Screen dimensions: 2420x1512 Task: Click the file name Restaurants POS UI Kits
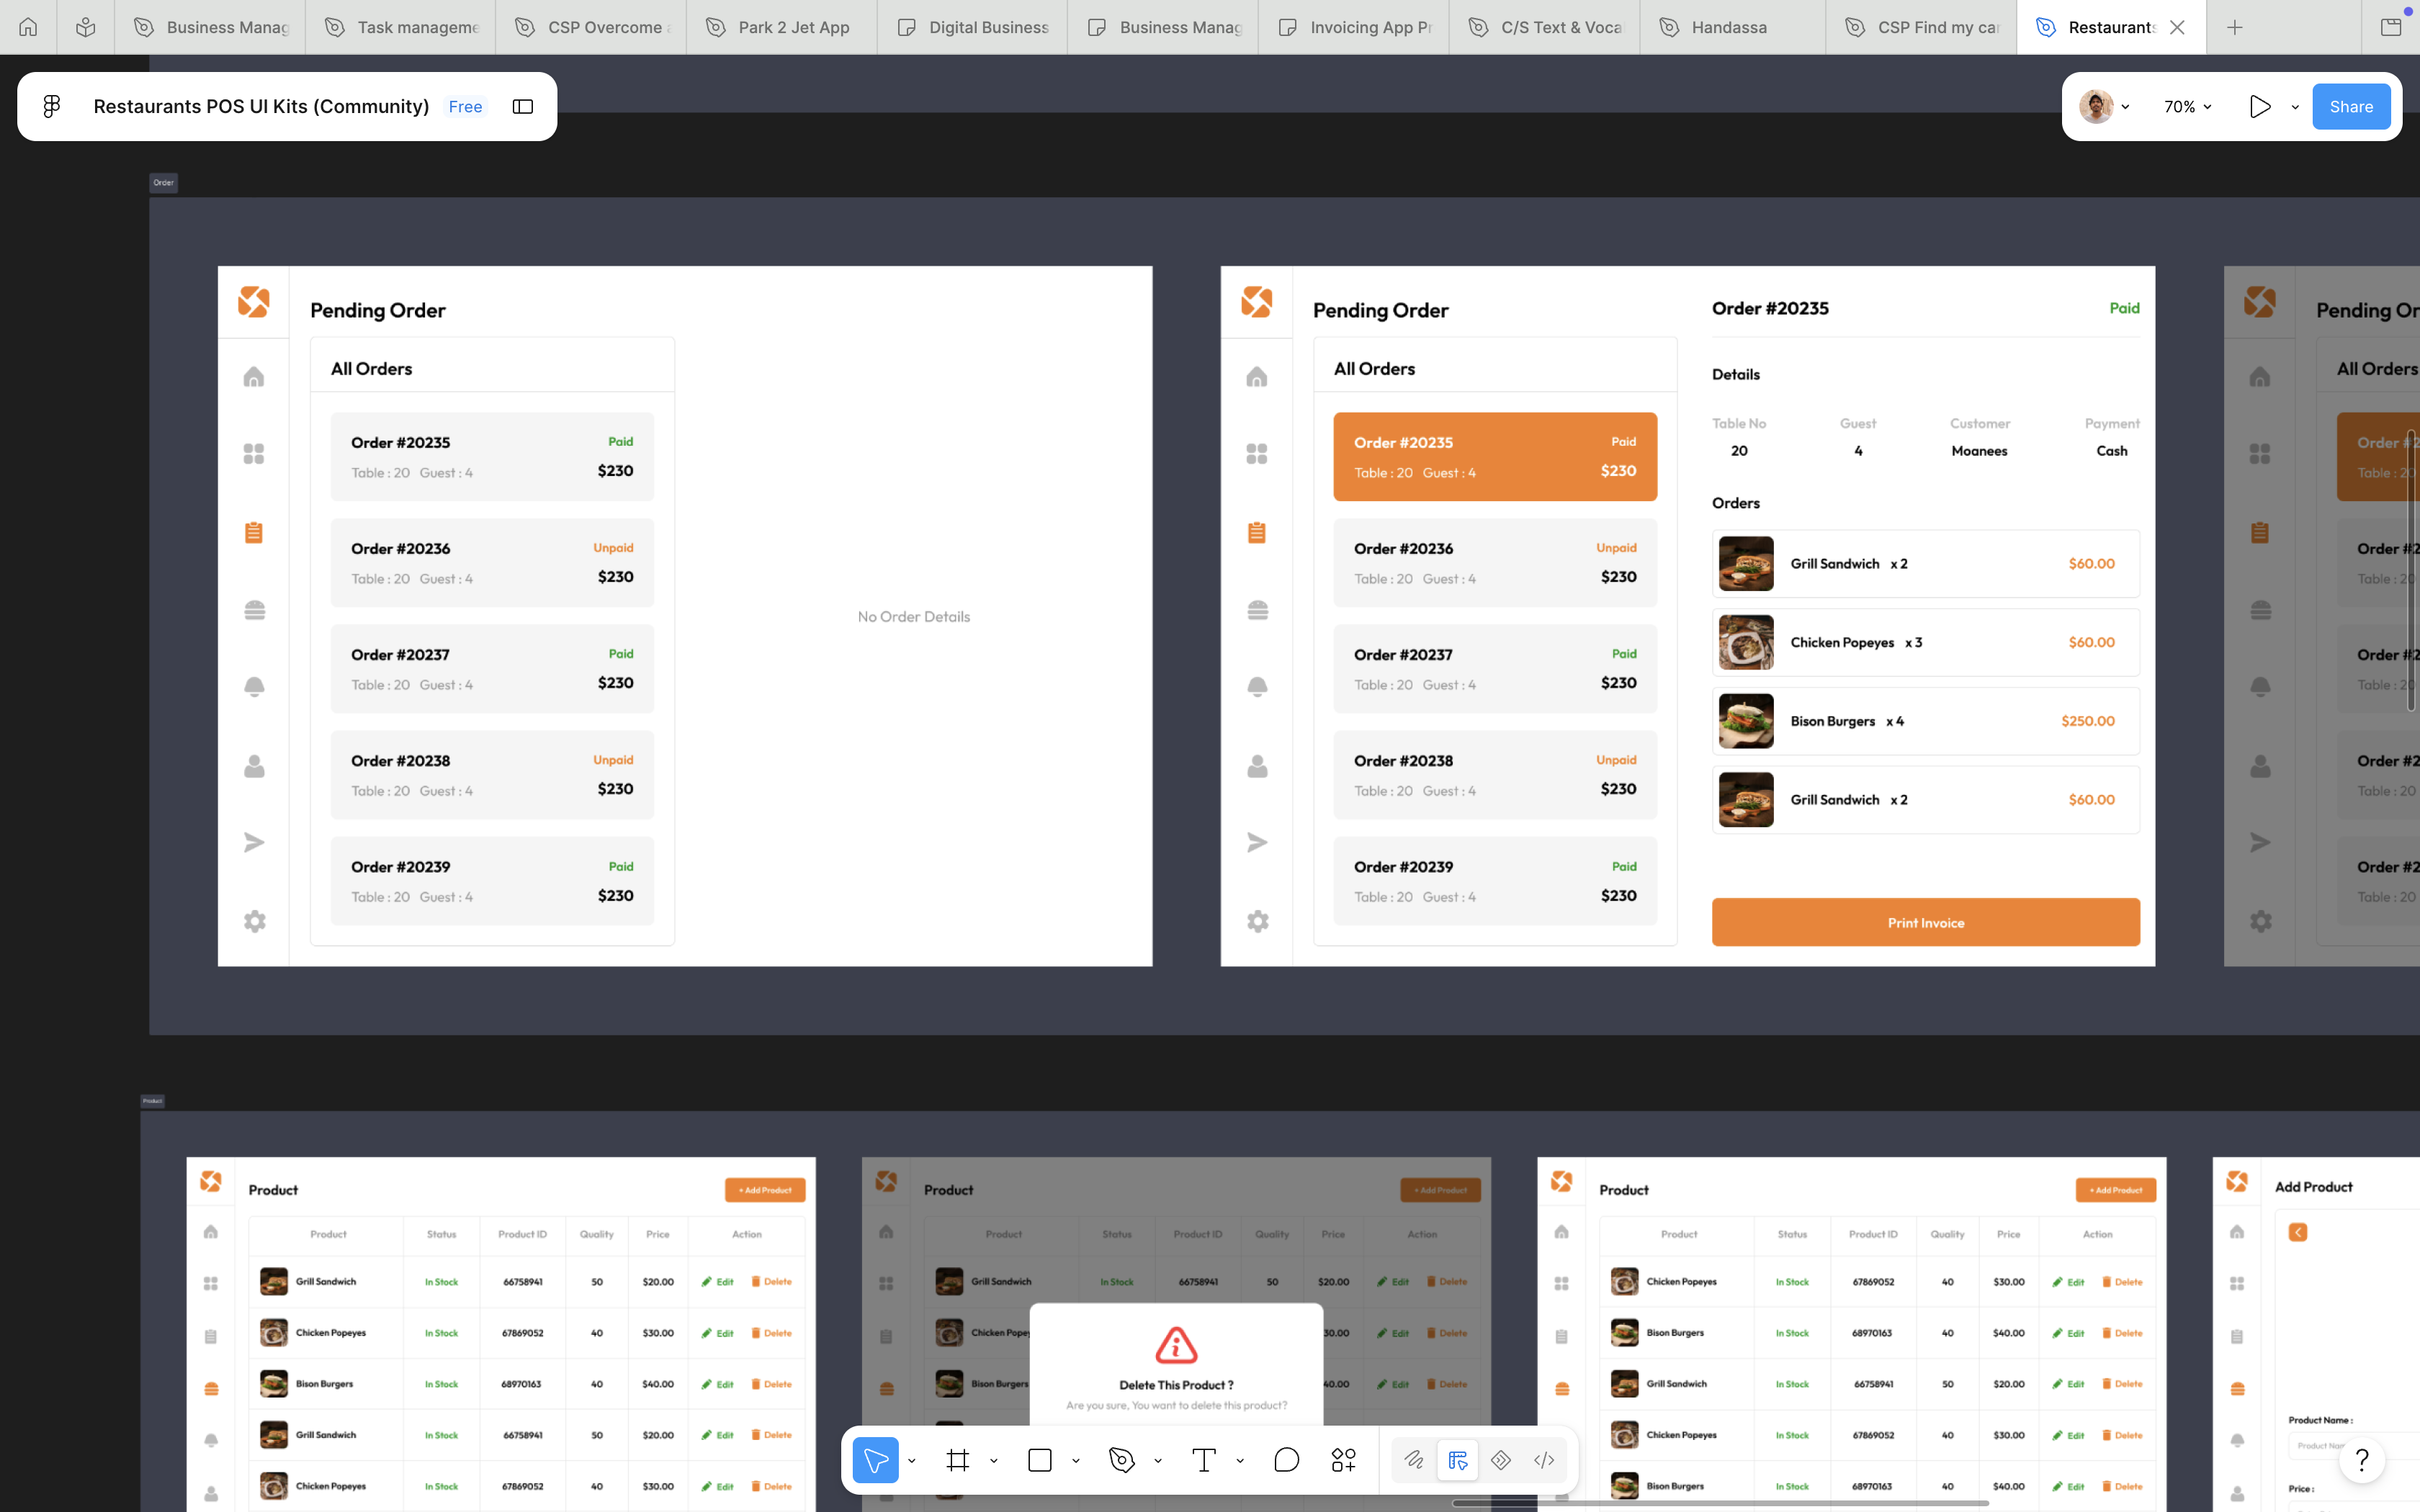tap(261, 106)
